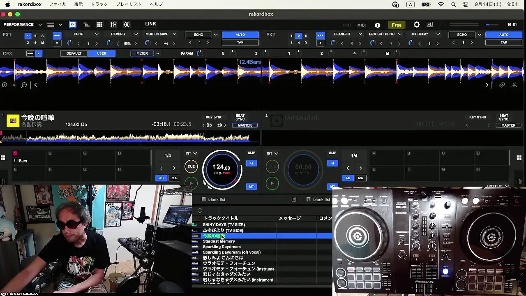Show the pad grid panel icon
This screenshot has height=296, width=526.
point(99,25)
